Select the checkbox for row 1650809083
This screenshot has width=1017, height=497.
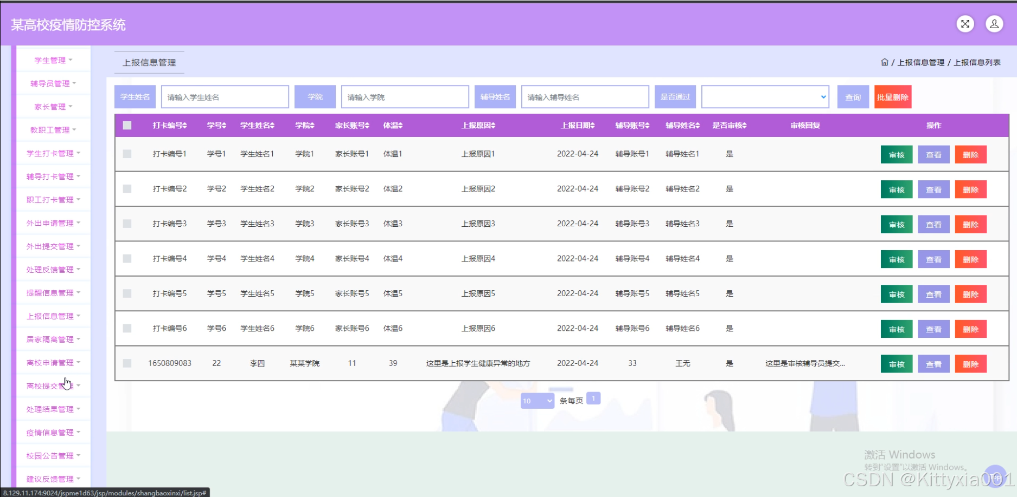point(127,363)
